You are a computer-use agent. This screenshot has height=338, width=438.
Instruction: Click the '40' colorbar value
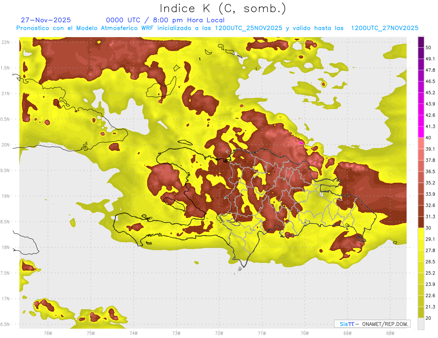pos(429,138)
